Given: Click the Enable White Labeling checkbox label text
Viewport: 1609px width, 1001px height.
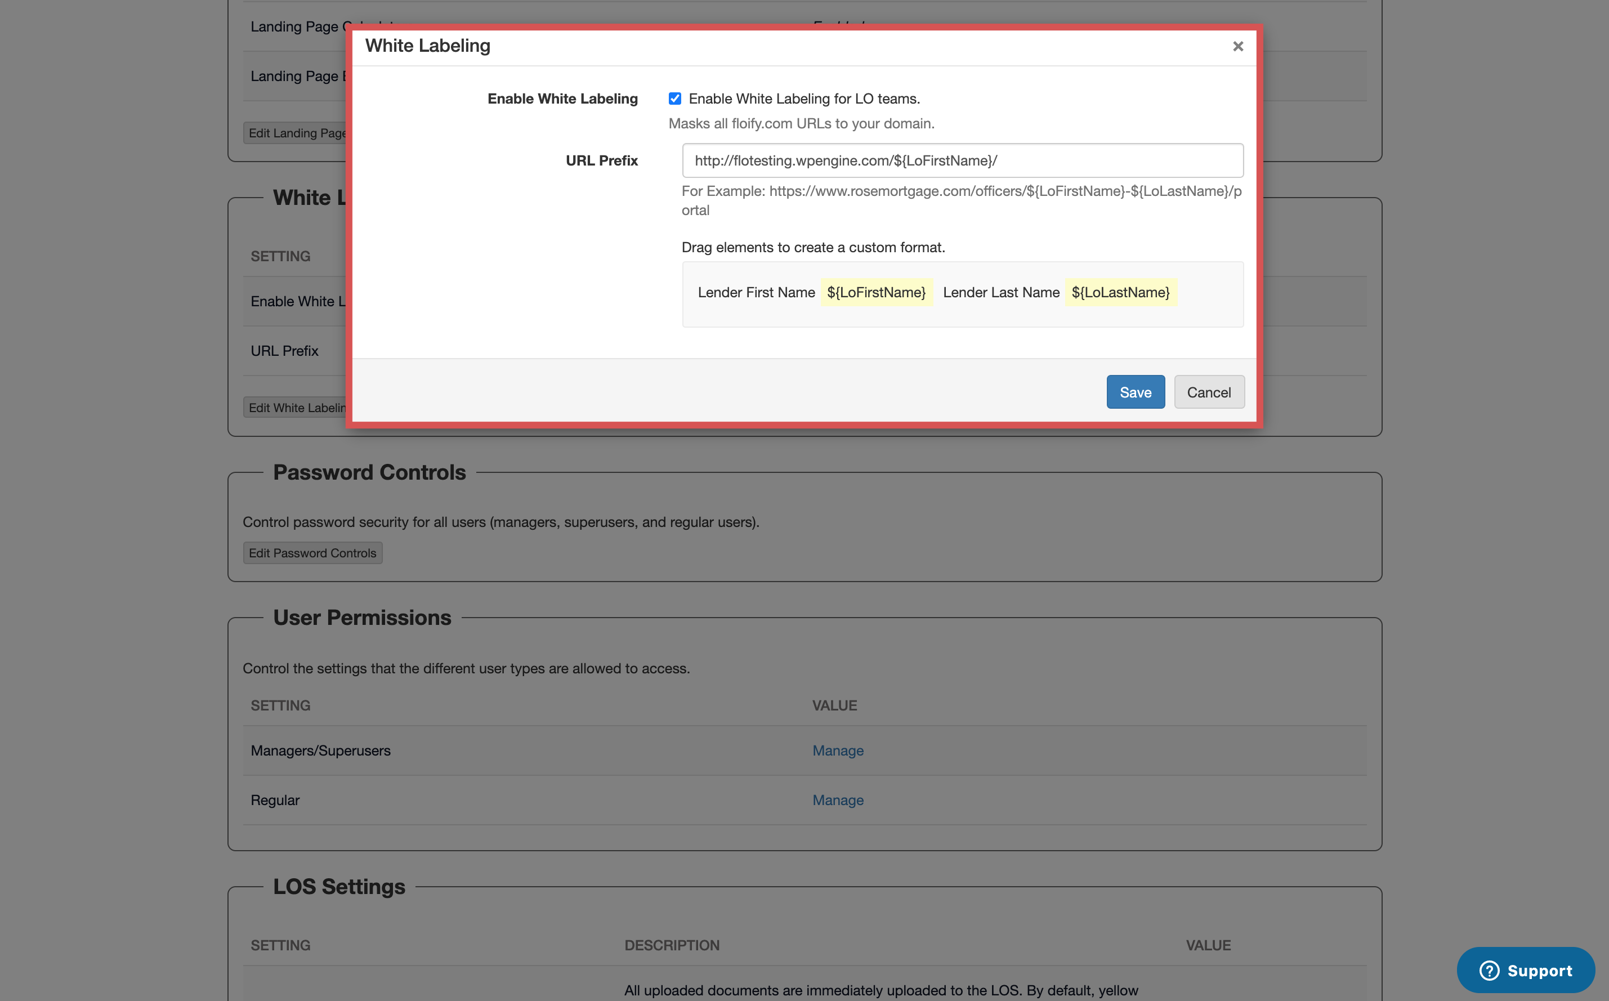Looking at the screenshot, I should (803, 99).
